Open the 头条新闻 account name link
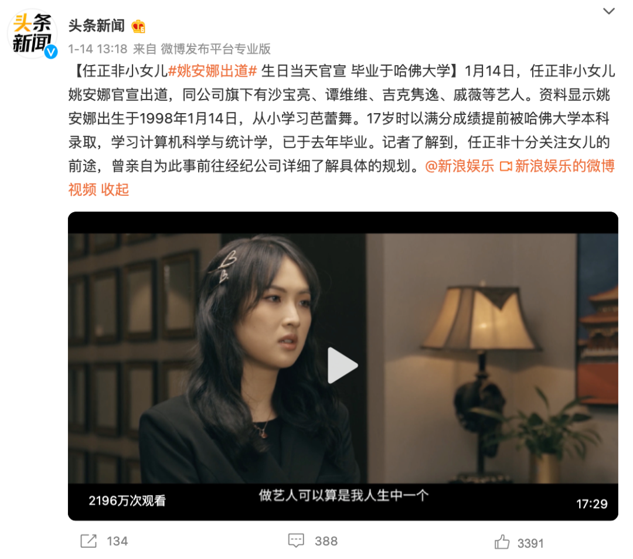This screenshot has height=559, width=633. pyautogui.click(x=97, y=26)
